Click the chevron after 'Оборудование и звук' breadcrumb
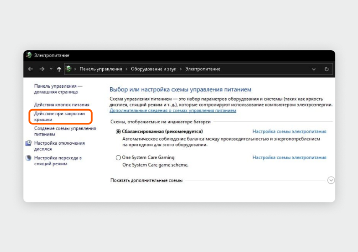Screen dimensions: 358x252 181,69
